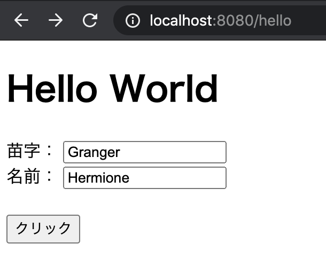Go back using the browser back arrow

click(21, 20)
